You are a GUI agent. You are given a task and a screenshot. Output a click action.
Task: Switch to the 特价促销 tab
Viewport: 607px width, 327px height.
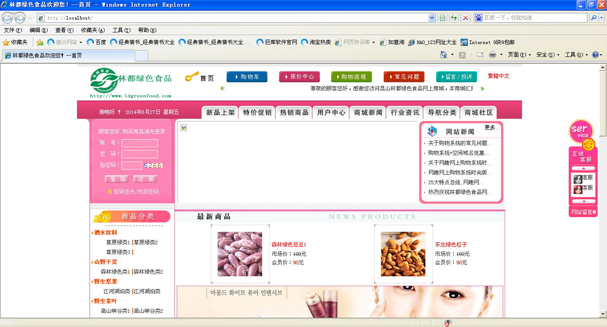[x=257, y=112]
